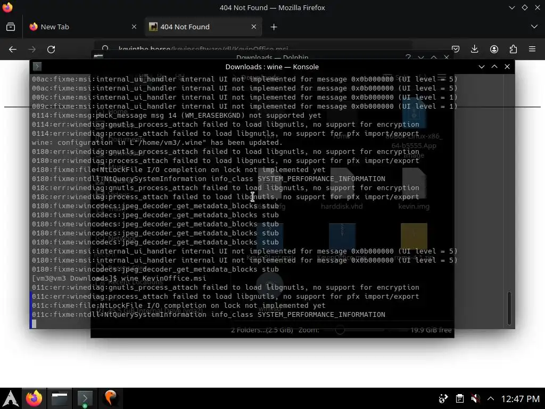The image size is (545, 409).
Task: Click the terminal cursor block on last line
Action: (34, 324)
